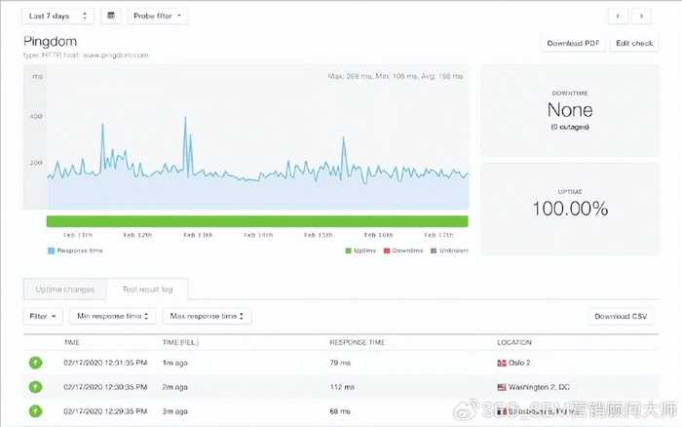Image resolution: width=682 pixels, height=427 pixels.
Task: Open the Filter dropdown
Action: tap(43, 317)
